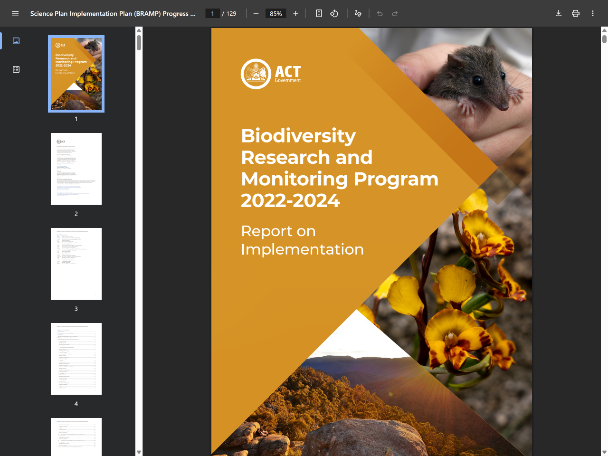Toggle the sidebar menu hamburger icon
608x456 pixels.
pyautogui.click(x=15, y=13)
